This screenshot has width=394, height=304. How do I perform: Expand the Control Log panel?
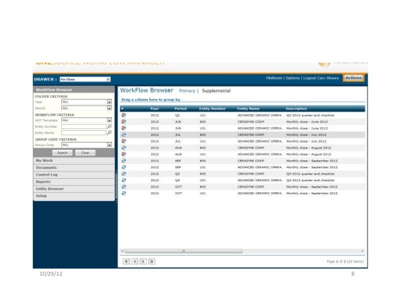pyautogui.click(x=74, y=175)
